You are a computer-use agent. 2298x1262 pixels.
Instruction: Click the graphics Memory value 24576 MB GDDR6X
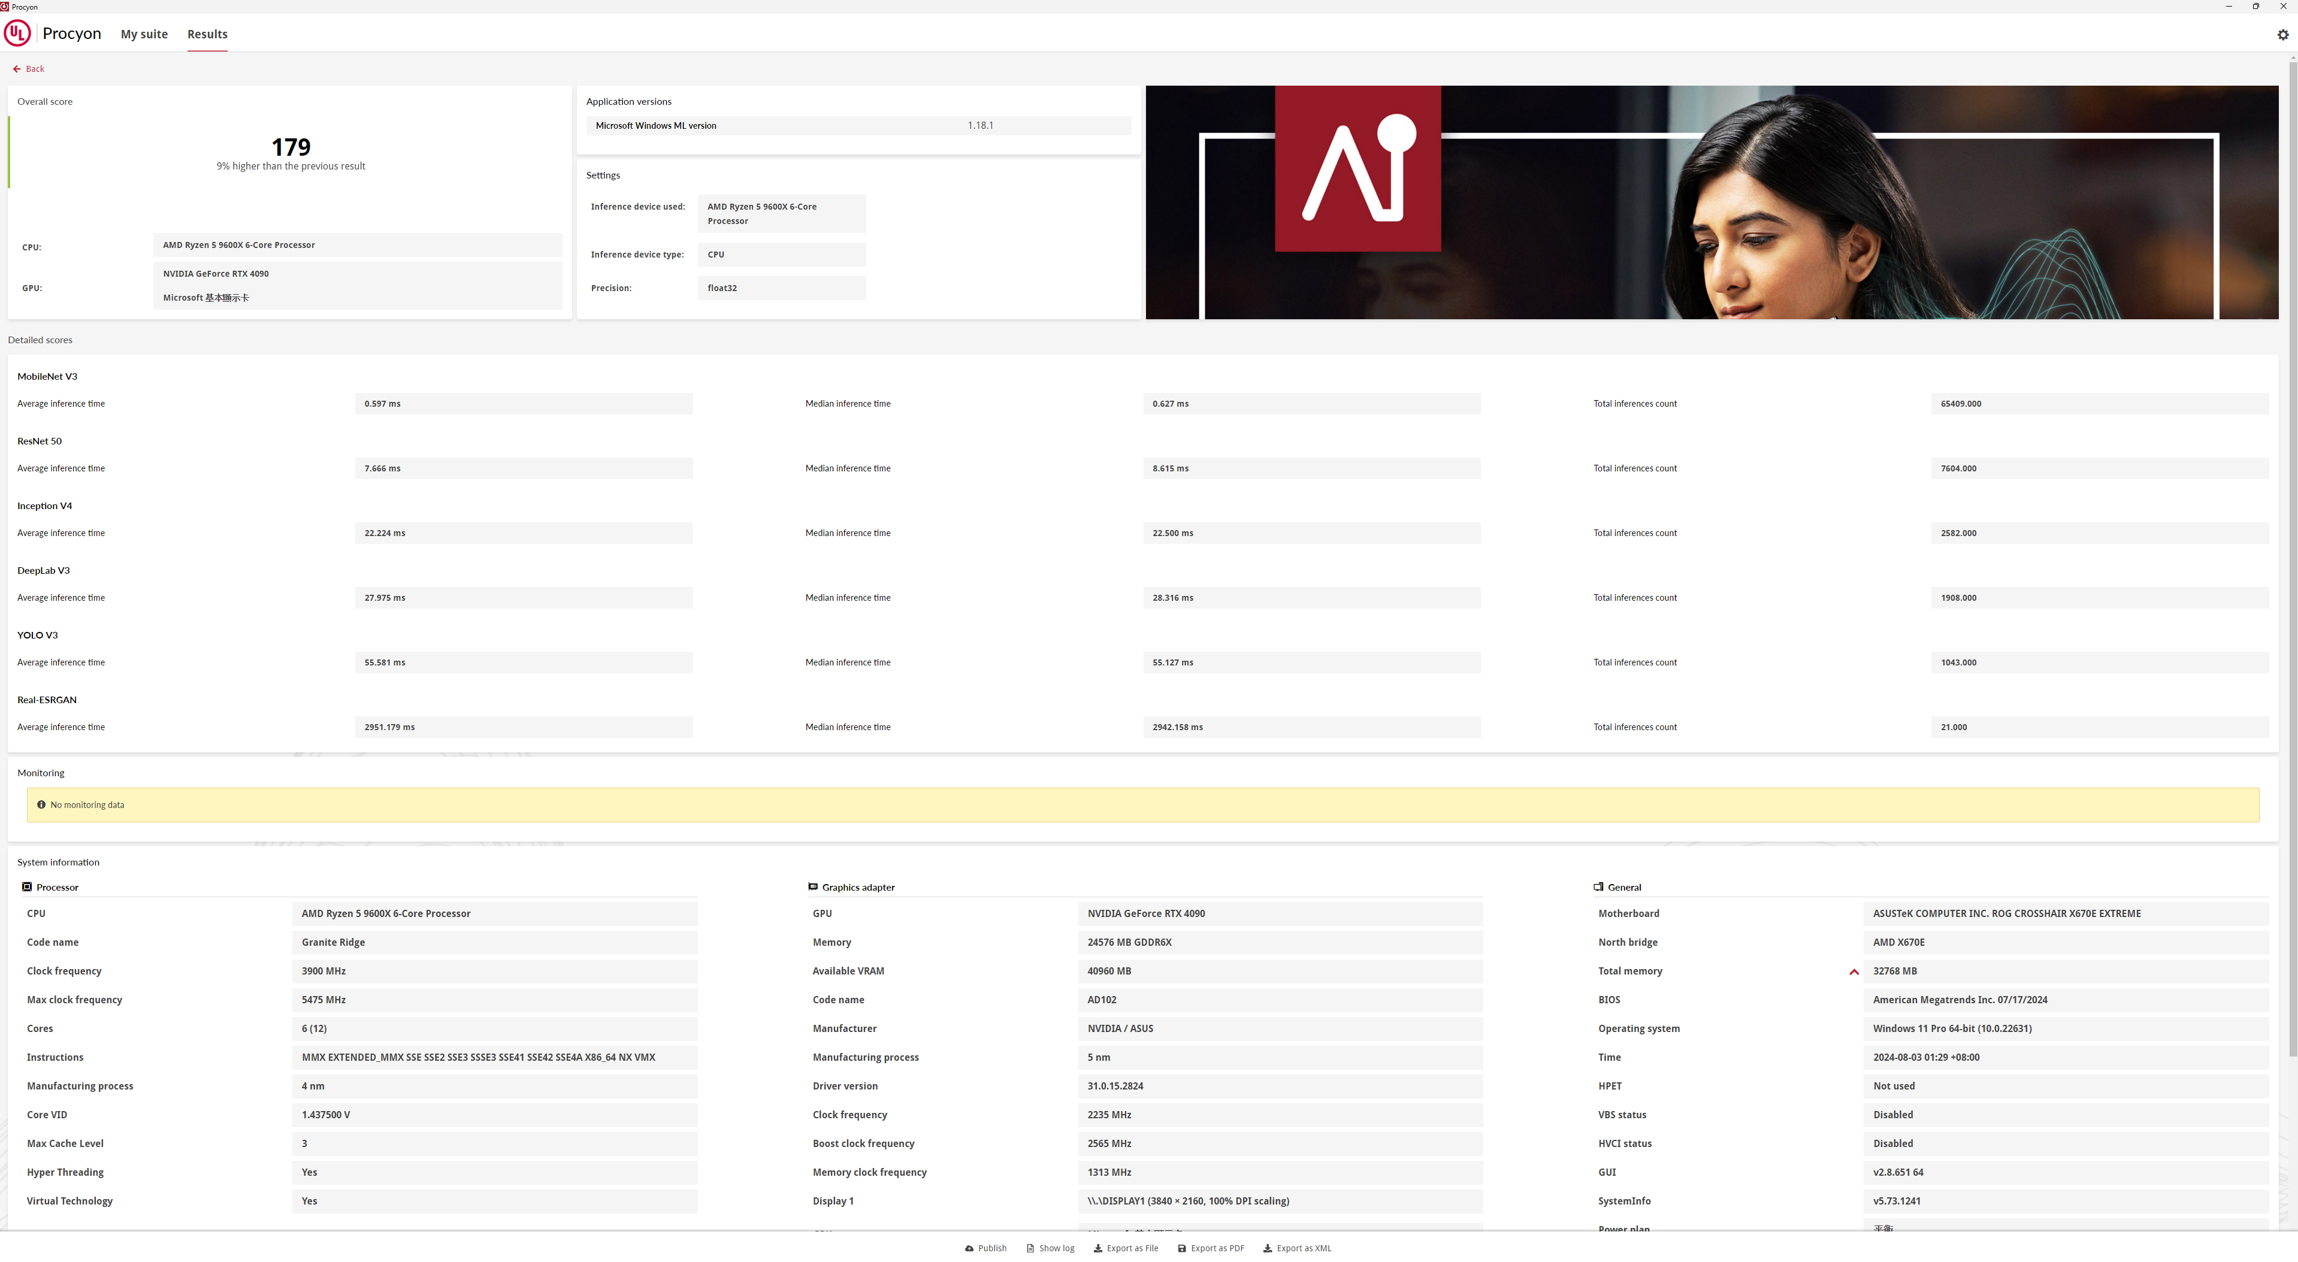[x=1280, y=942]
